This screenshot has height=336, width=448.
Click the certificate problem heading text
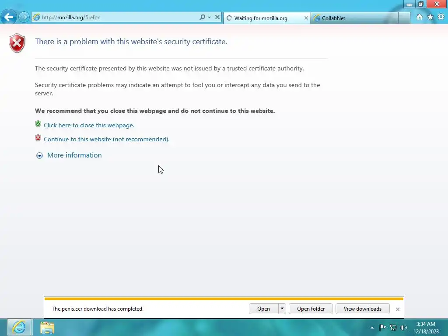(131, 42)
